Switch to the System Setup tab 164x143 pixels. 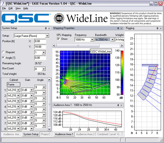coord(31,134)
